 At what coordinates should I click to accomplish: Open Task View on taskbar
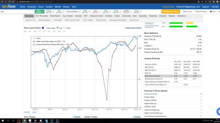click(13, 121)
